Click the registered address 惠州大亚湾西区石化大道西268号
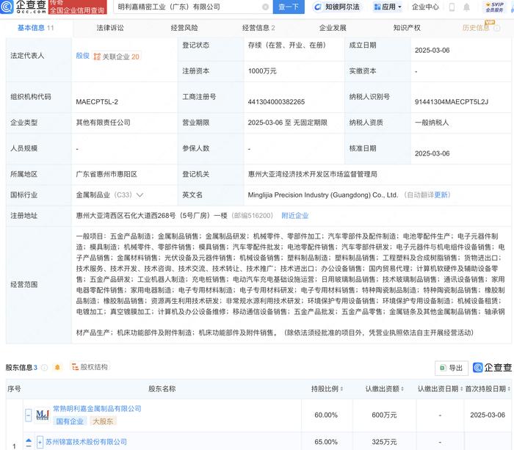Screen dimensions: 514x450 tap(152, 216)
